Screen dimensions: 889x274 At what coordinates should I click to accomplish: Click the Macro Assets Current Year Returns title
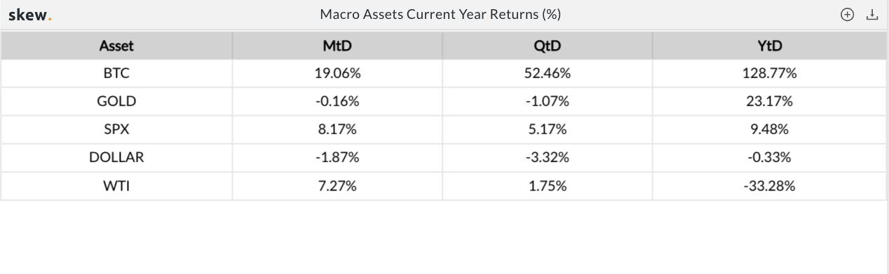(440, 15)
